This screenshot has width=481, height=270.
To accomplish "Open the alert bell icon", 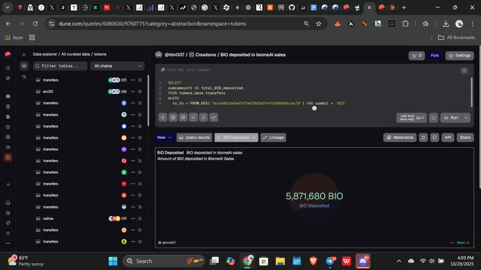I will coord(423,137).
